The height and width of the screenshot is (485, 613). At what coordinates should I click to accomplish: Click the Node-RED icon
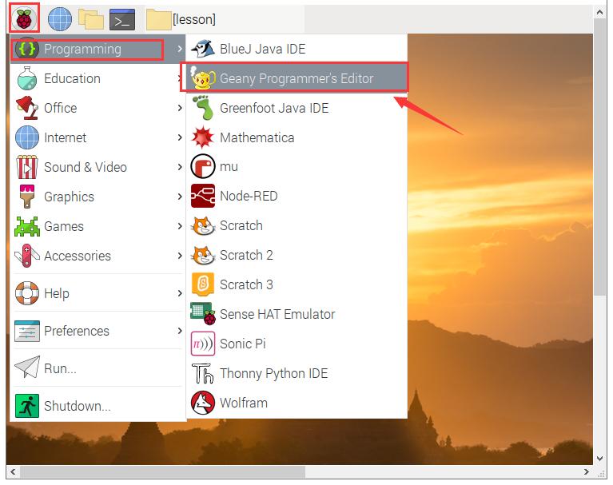[x=203, y=196]
